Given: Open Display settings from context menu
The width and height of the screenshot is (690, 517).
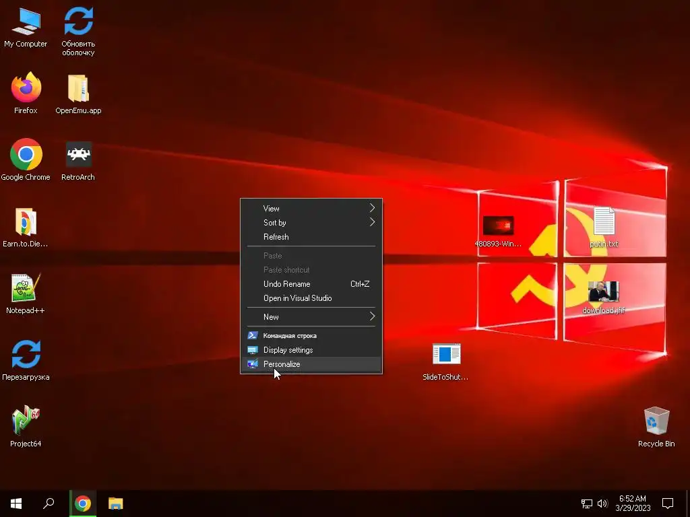Looking at the screenshot, I should pos(311,350).
